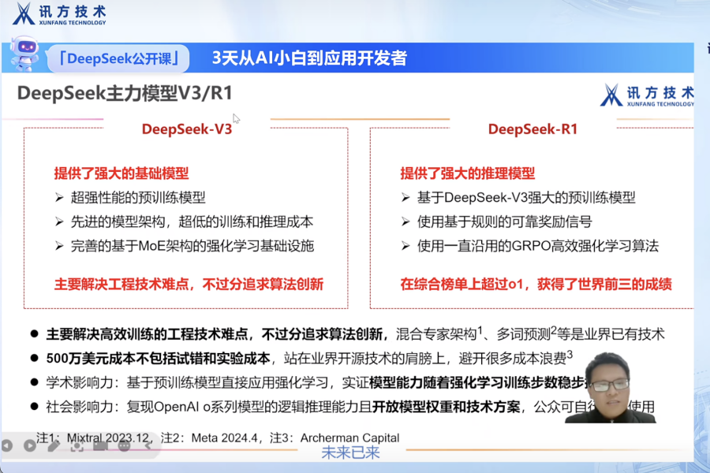
Task: Click the DeepSeek-V3 column heading
Action: click(x=186, y=129)
